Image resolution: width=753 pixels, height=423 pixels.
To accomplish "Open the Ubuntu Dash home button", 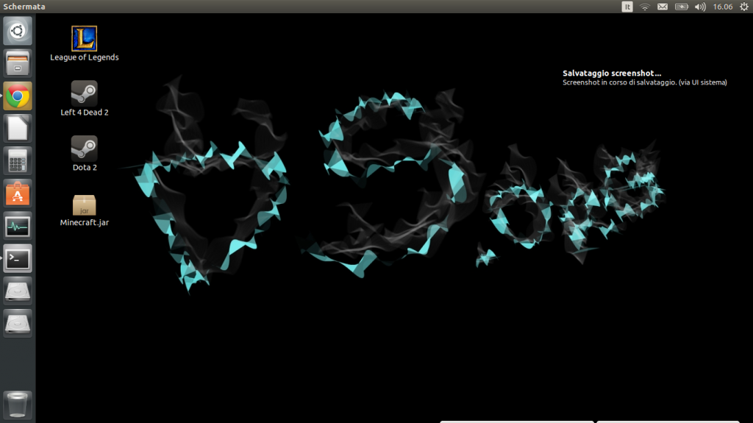I will pyautogui.click(x=18, y=31).
